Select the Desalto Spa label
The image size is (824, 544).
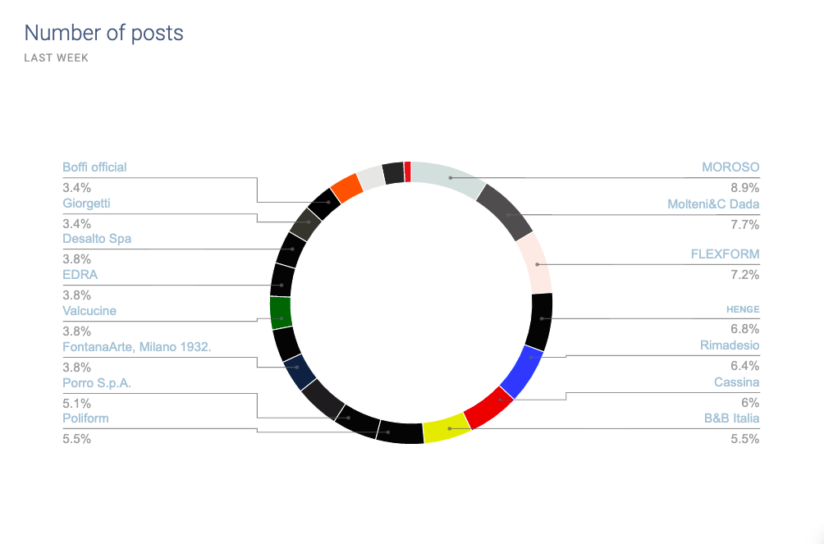point(97,239)
